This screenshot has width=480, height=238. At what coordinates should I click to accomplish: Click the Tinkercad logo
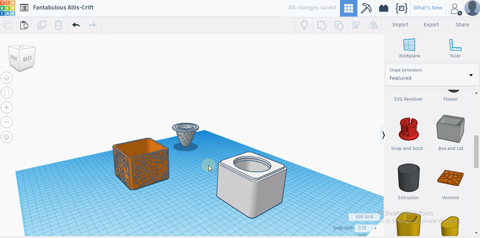click(8, 8)
